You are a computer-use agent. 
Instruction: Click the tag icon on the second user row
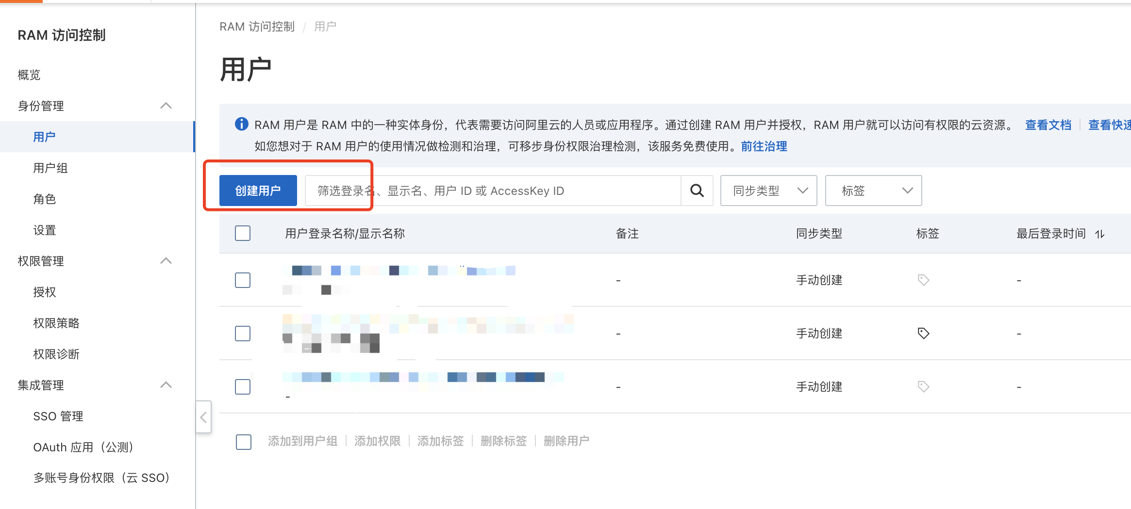point(923,333)
